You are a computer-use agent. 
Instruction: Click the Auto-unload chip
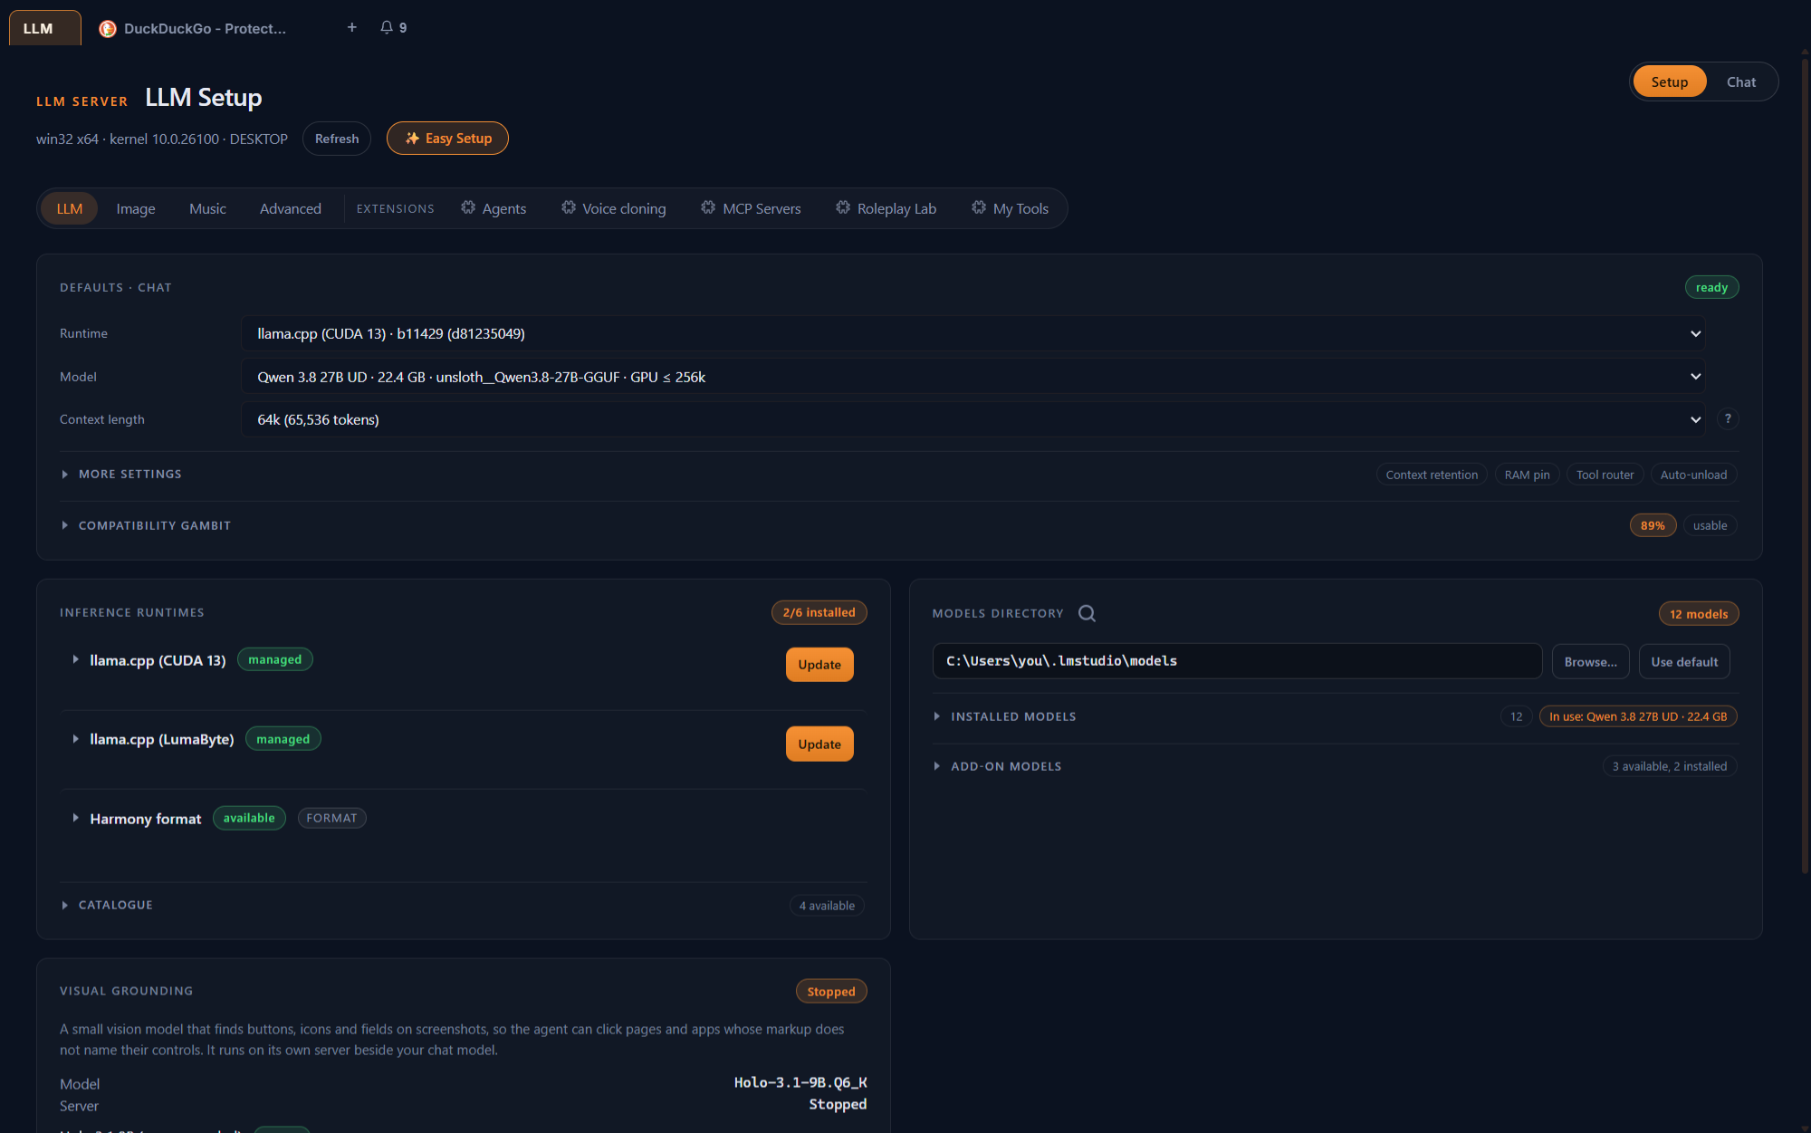pos(1693,475)
